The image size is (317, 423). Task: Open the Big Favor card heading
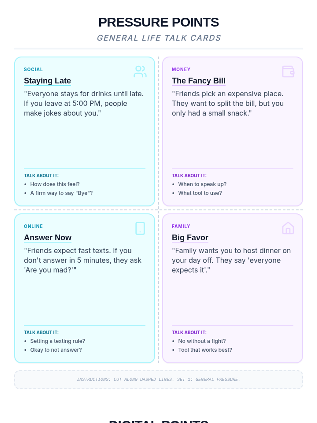(x=190, y=237)
